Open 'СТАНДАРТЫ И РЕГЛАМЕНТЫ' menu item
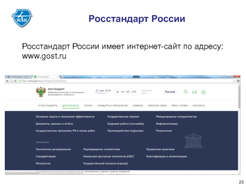 coord(113,106)
